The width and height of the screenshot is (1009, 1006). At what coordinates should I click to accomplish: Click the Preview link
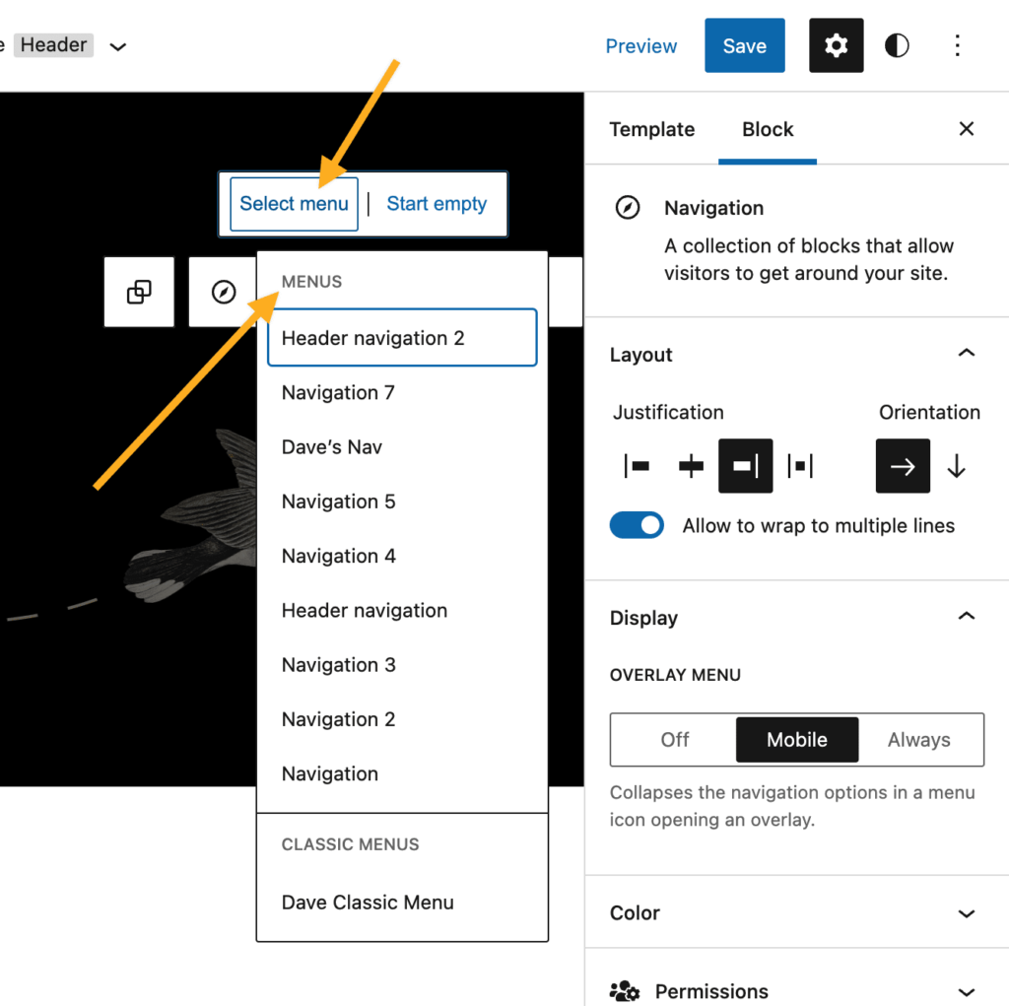pyautogui.click(x=640, y=46)
